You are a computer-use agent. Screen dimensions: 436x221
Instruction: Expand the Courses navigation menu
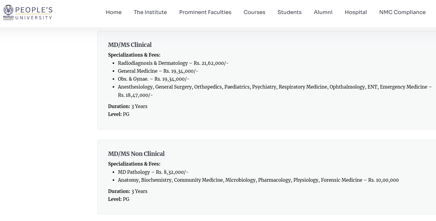(x=254, y=12)
